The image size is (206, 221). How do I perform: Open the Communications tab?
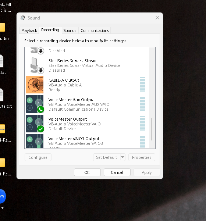pyautogui.click(x=95, y=31)
